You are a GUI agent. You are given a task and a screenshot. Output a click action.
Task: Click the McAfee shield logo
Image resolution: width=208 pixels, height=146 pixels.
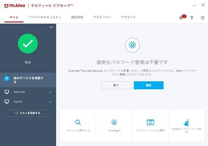[x=6, y=6]
